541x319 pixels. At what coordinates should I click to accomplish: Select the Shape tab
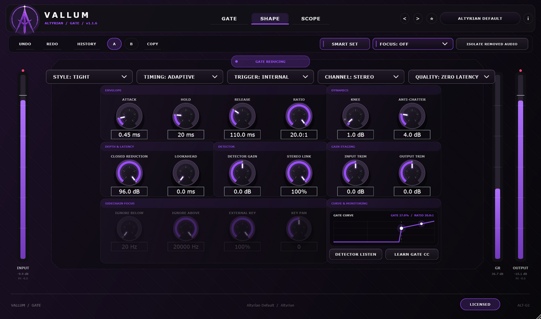(270, 18)
